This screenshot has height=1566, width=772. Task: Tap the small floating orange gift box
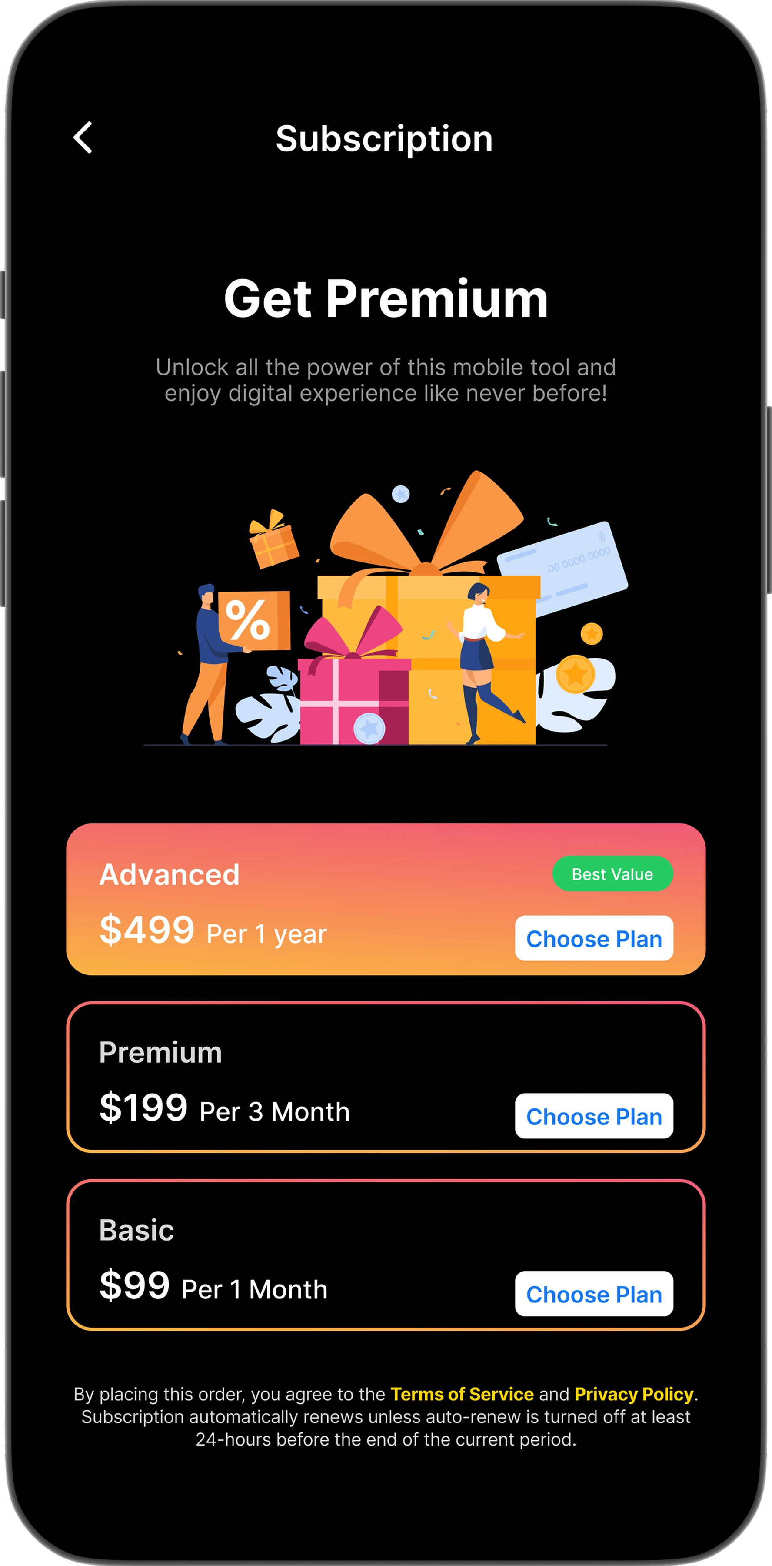(x=273, y=539)
